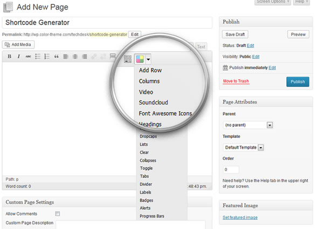318x229 pixels.
Task: Click the calendar icon beside Publish immediately
Action: (225, 67)
